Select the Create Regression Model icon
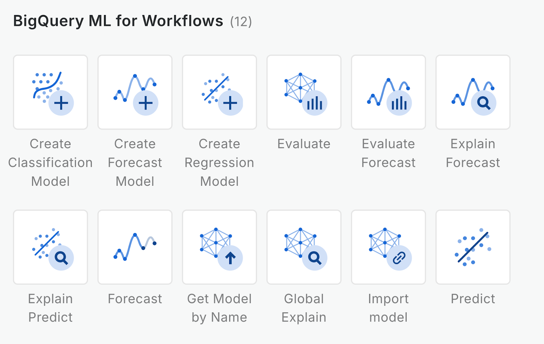Image resolution: width=544 pixels, height=344 pixels. coord(219,92)
